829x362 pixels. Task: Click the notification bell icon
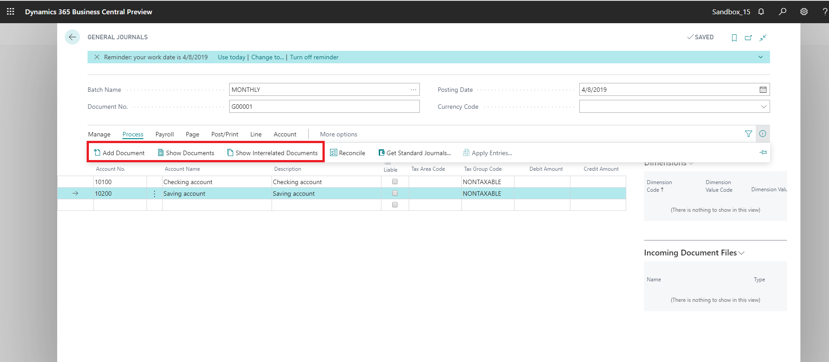point(761,12)
